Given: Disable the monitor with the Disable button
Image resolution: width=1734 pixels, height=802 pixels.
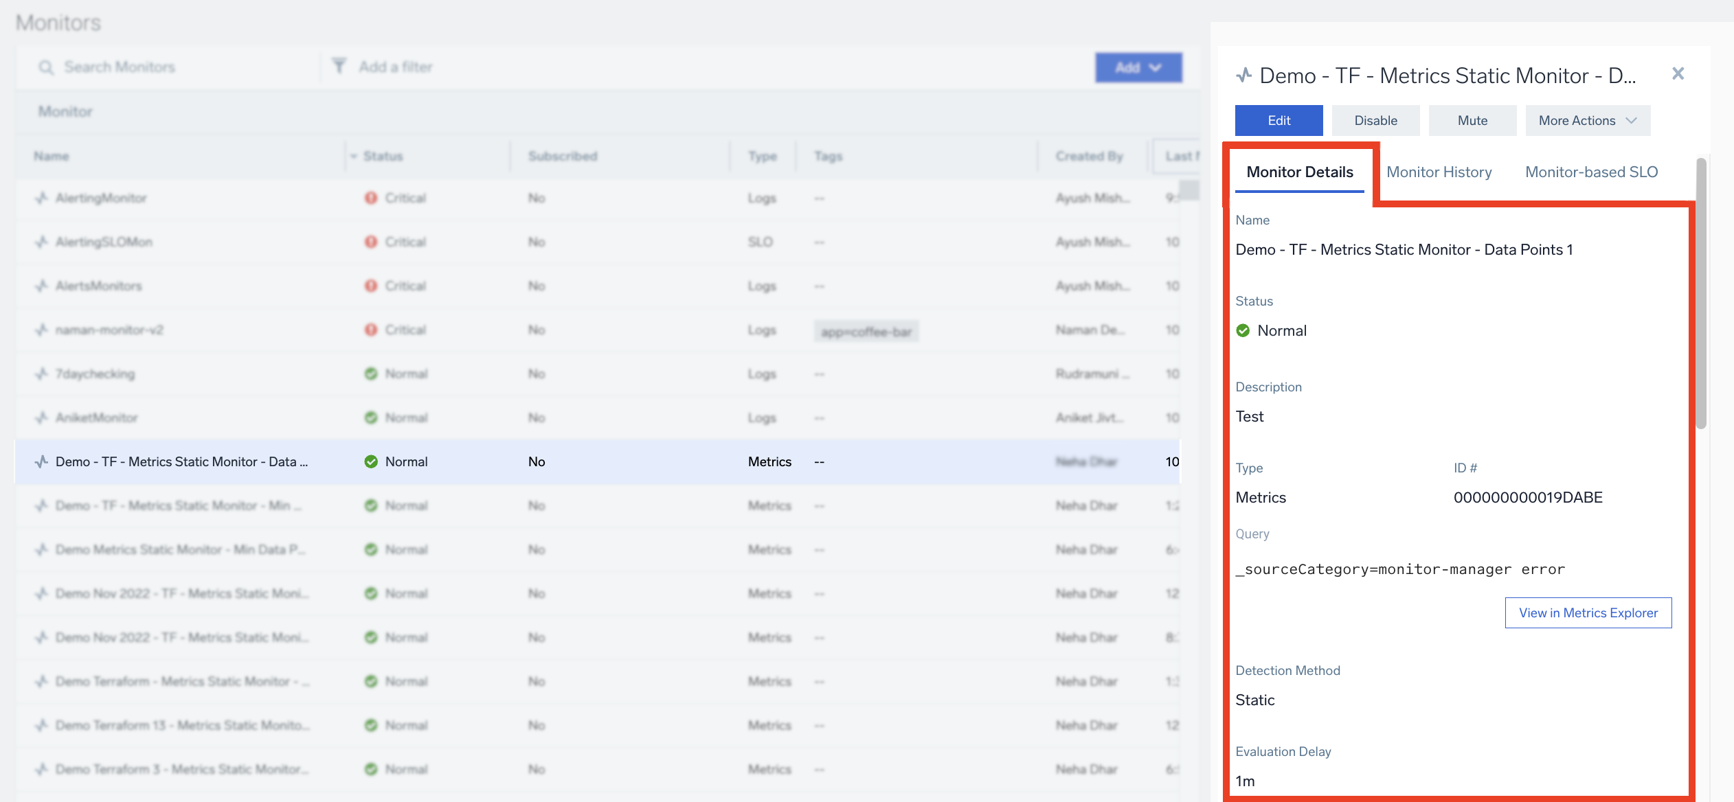Looking at the screenshot, I should (x=1375, y=120).
